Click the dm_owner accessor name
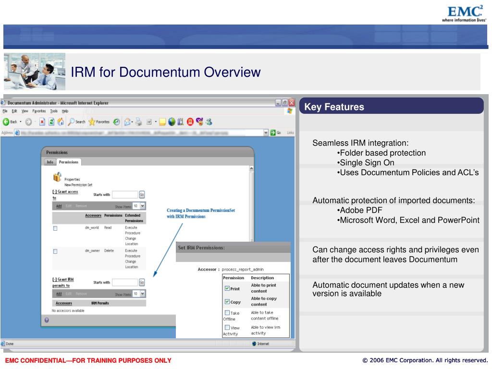The height and width of the screenshot is (369, 492). click(92, 251)
